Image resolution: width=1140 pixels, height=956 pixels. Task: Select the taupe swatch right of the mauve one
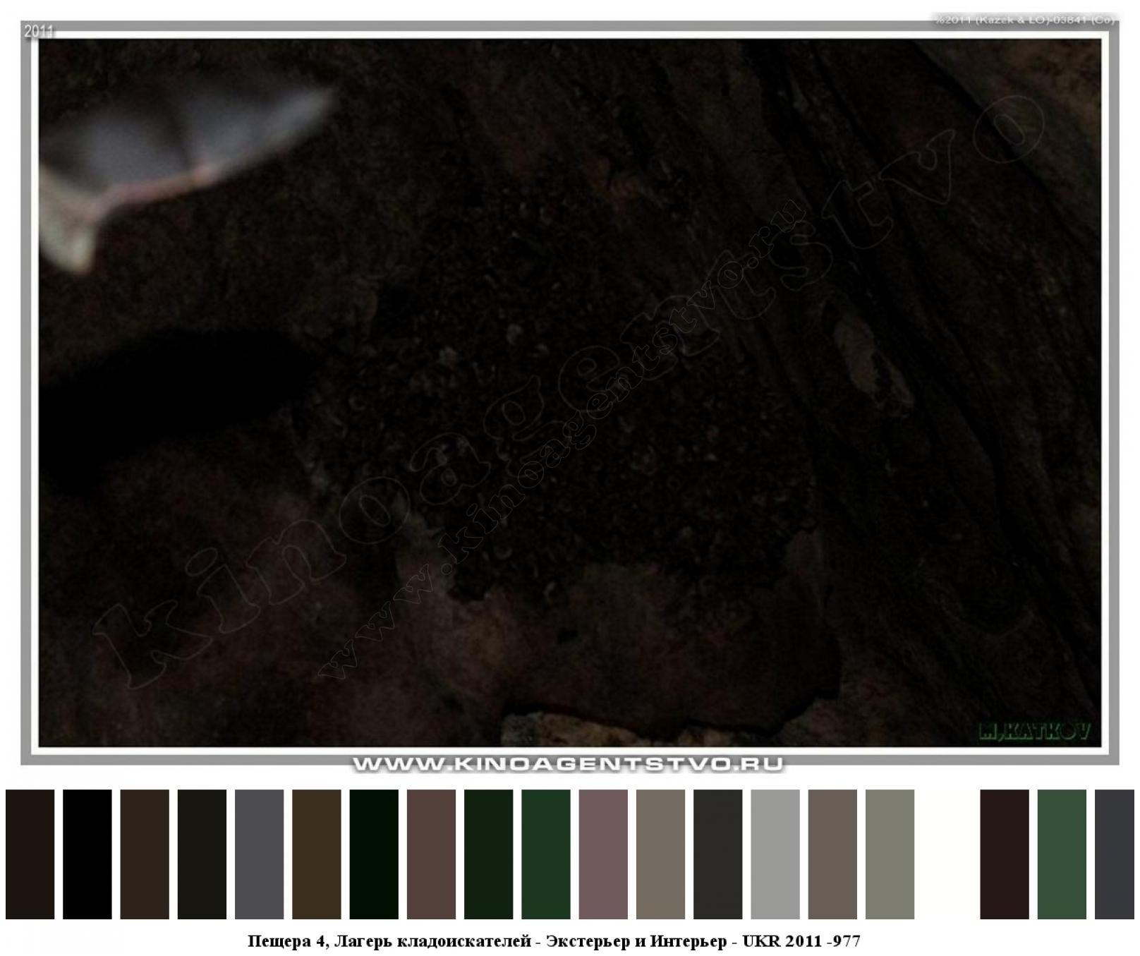pos(660,854)
